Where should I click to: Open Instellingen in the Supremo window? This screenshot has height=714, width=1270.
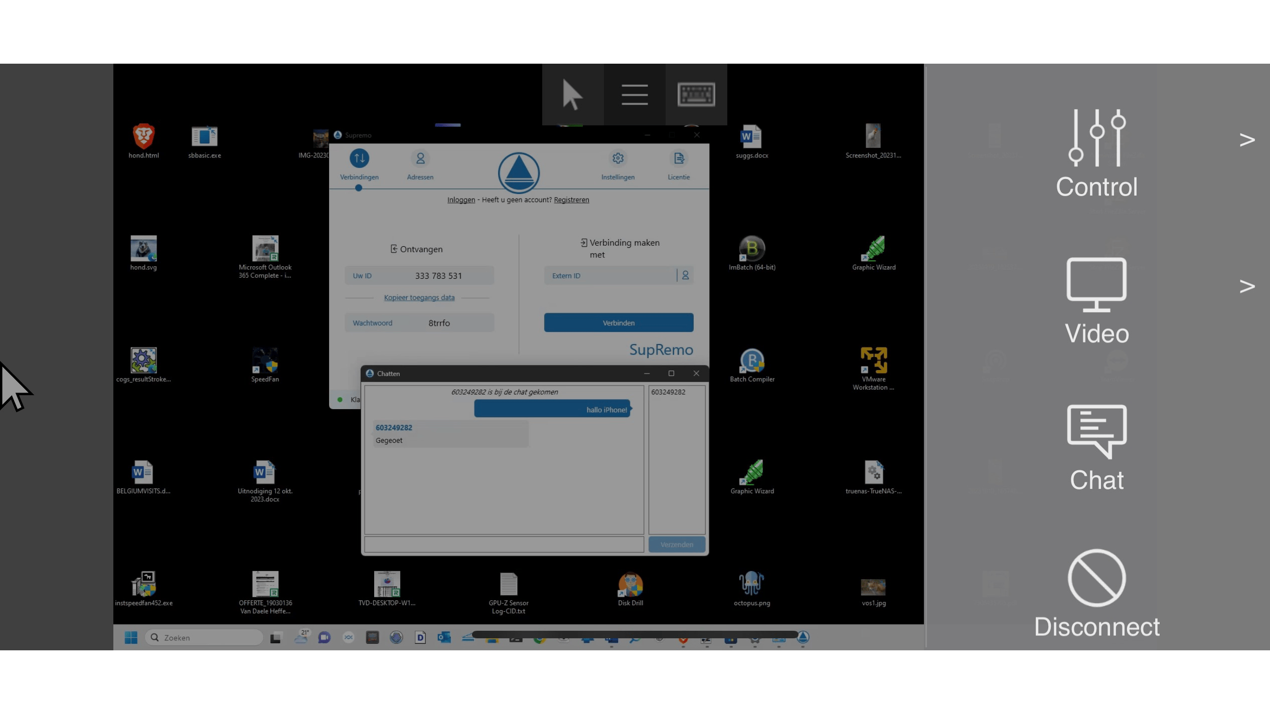click(x=617, y=165)
